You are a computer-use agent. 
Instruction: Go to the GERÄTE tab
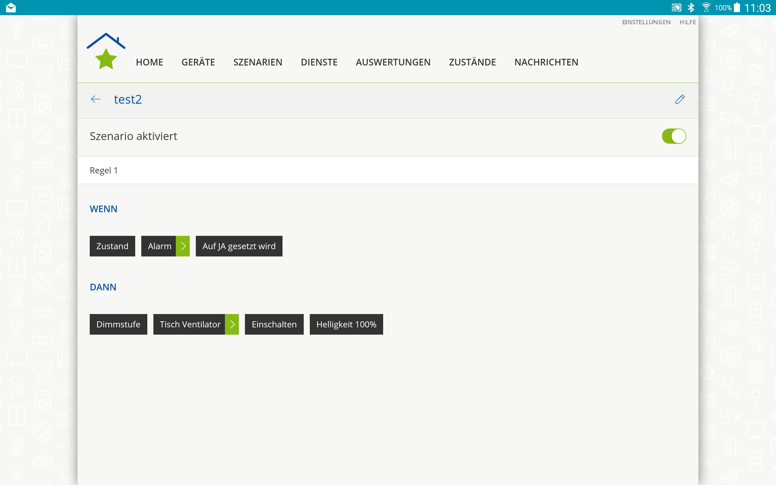(198, 62)
